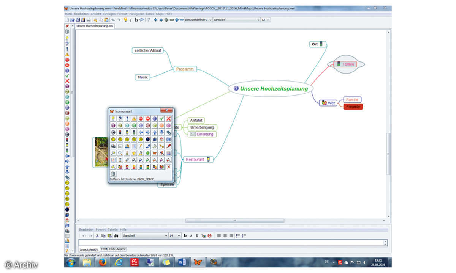Pick the green checkmark icon in Iconauswahl
Viewport: 456px width, 273px height.
coord(161,118)
